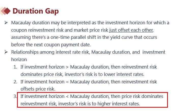Click the greater-than sign in item 1

pyautogui.click(x=67, y=67)
